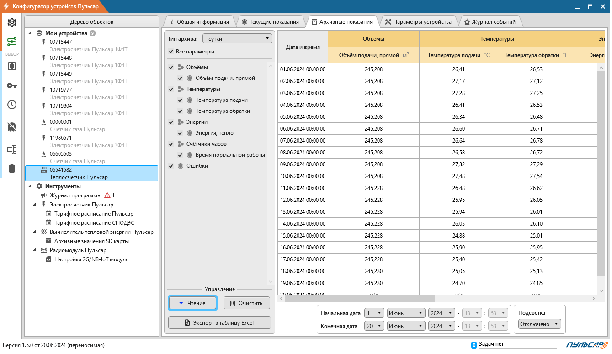Viewport: 612px width, 354px height.
Task: Click the red warning triangle icon
Action: tap(107, 195)
